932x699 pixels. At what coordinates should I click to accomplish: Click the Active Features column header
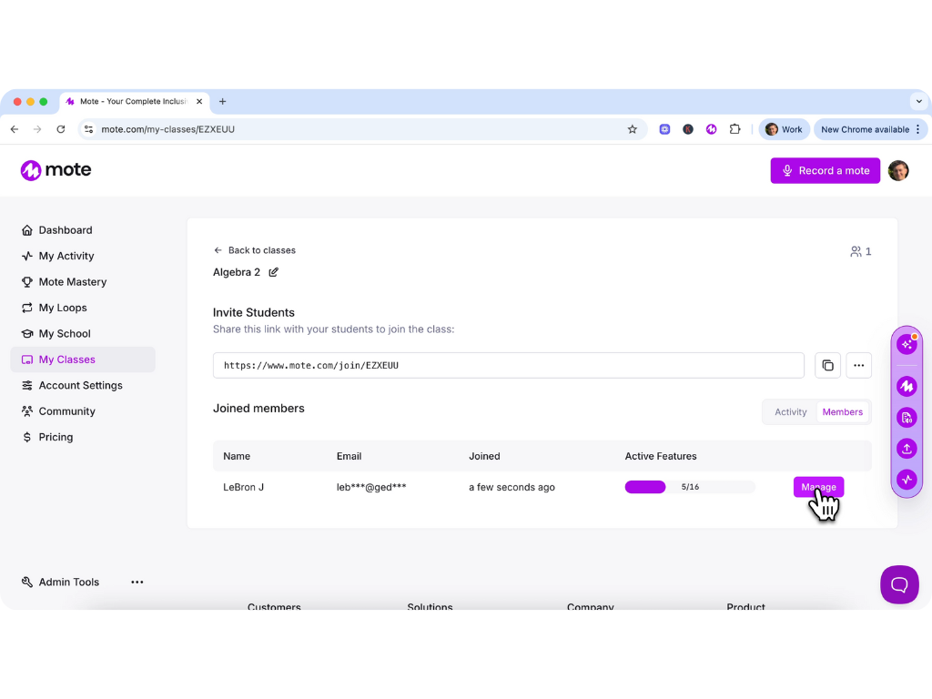661,456
